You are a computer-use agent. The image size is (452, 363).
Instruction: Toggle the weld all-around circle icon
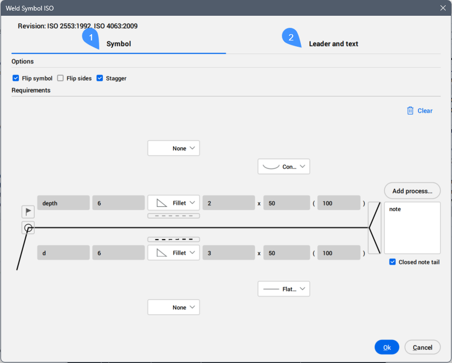click(28, 228)
